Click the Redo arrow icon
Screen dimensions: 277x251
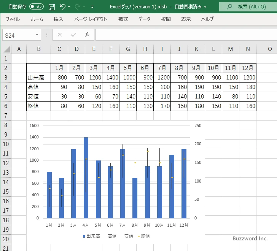pos(78,6)
